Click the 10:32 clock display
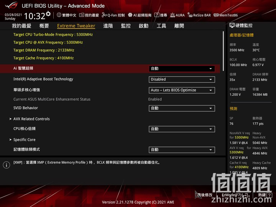 click(34, 16)
